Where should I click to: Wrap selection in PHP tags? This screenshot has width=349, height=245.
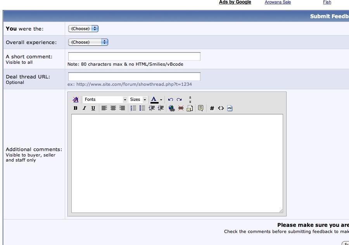230,109
